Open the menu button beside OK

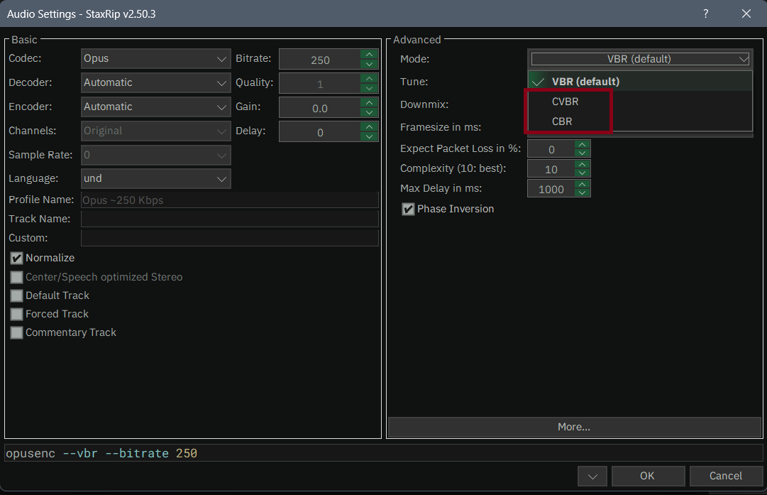[592, 476]
